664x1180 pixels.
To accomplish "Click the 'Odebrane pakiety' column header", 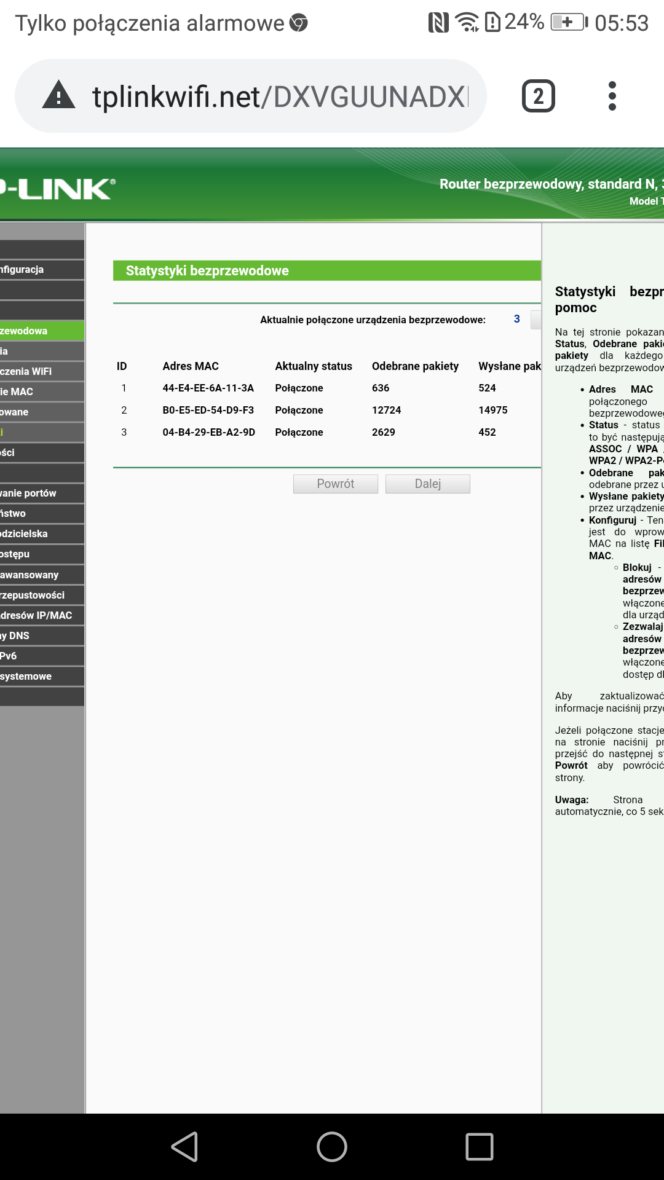I will [416, 366].
